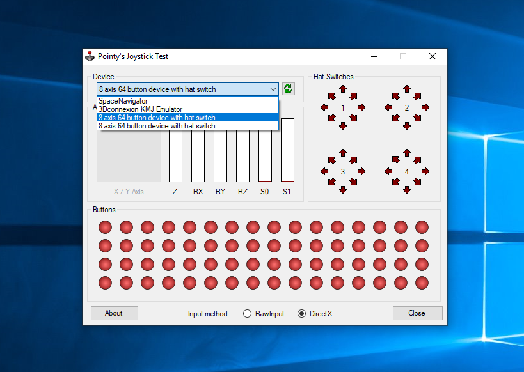The image size is (524, 372).
Task: Click the first button indicator in top row
Action: click(105, 227)
